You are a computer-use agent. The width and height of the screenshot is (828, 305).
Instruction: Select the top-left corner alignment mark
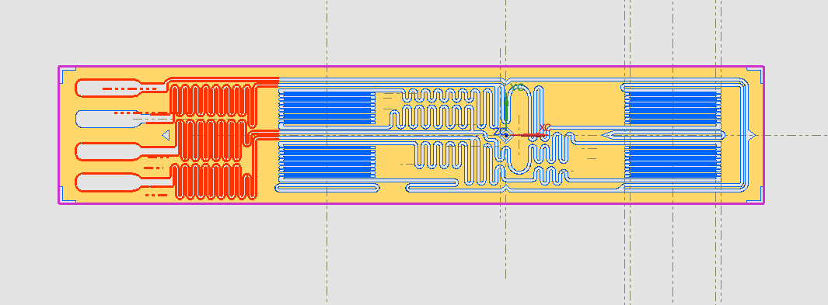coord(68,75)
